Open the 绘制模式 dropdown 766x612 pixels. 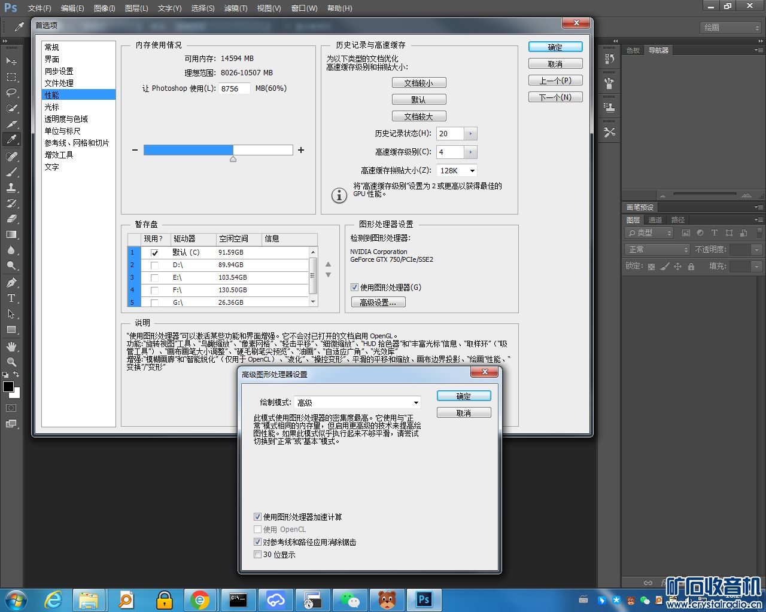click(358, 403)
